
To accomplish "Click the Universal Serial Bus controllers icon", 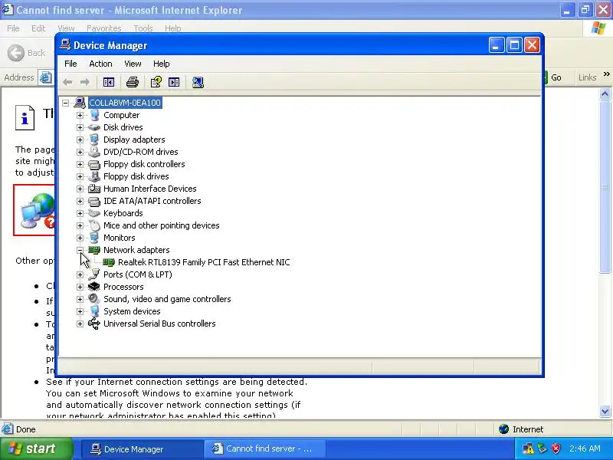I will click(94, 324).
